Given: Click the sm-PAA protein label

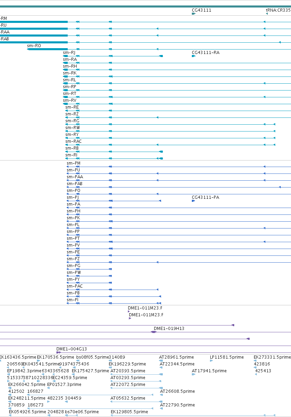Looking at the screenshot, I should click(75, 177).
